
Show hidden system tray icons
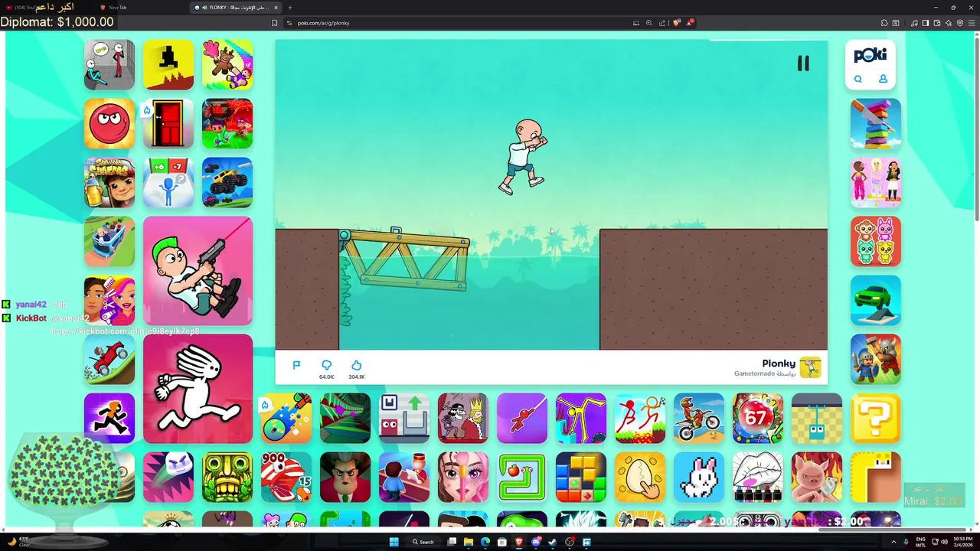893,542
